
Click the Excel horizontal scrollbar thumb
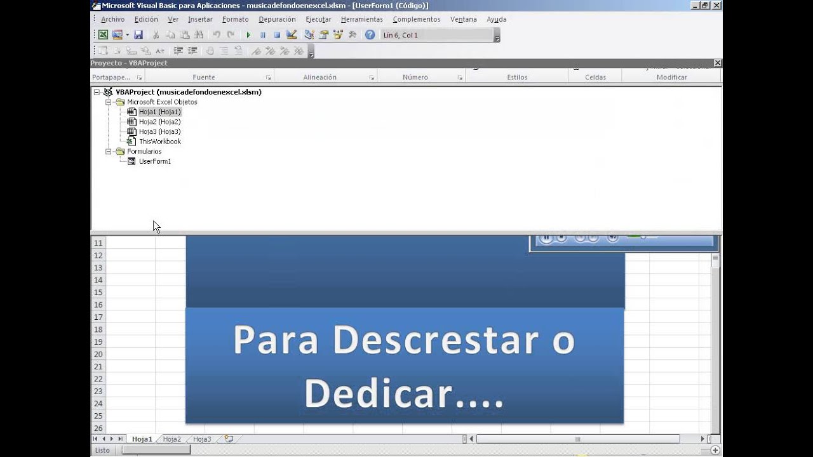coord(578,439)
